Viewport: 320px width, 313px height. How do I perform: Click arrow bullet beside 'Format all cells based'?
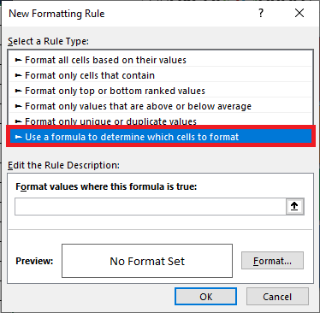[18, 60]
